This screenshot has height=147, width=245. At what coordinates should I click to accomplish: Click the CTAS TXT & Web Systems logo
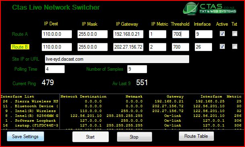point(210,8)
